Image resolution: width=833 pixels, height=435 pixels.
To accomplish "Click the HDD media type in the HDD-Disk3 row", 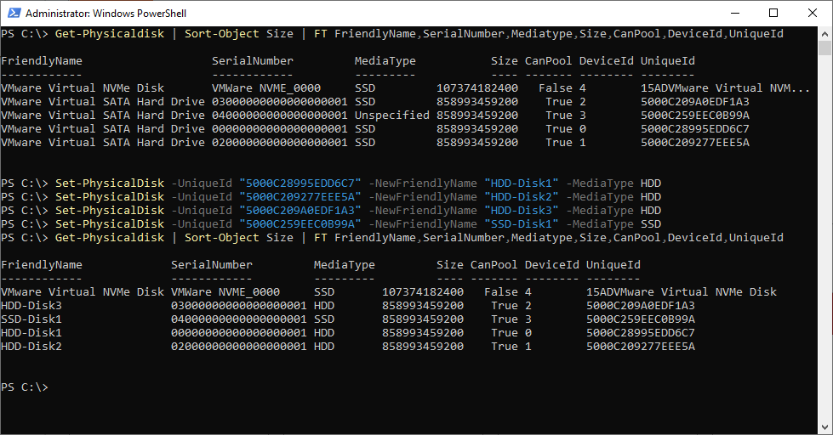I will click(324, 306).
